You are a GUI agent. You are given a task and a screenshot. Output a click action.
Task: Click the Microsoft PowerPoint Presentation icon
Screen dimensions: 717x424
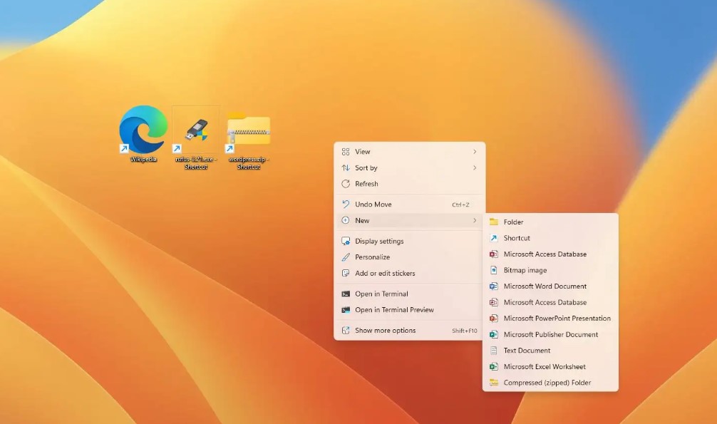click(x=493, y=319)
